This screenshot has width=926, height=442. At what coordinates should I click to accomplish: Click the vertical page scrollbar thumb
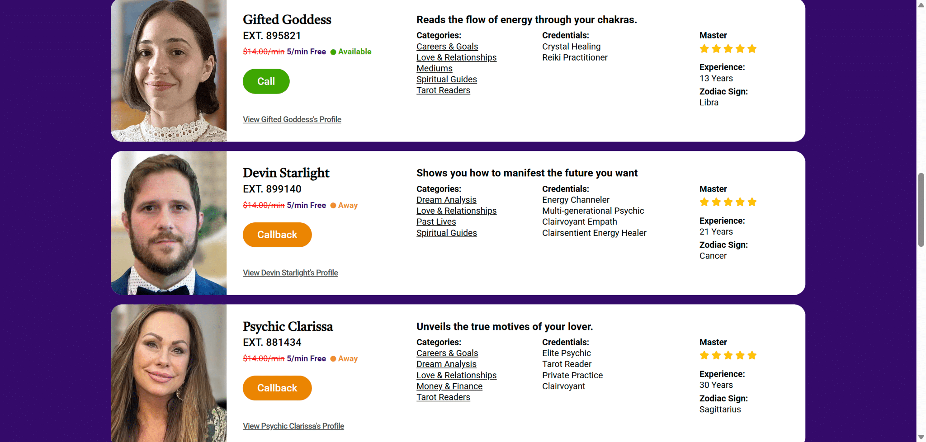pos(921,210)
